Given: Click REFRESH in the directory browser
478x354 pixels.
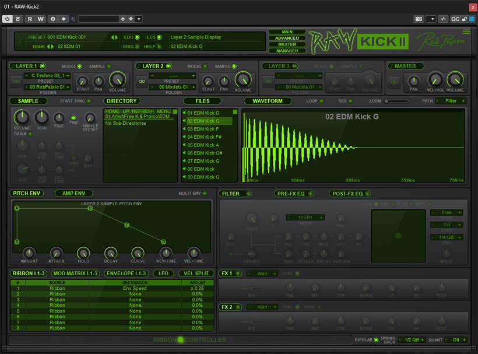Looking at the screenshot, I should tap(143, 111).
